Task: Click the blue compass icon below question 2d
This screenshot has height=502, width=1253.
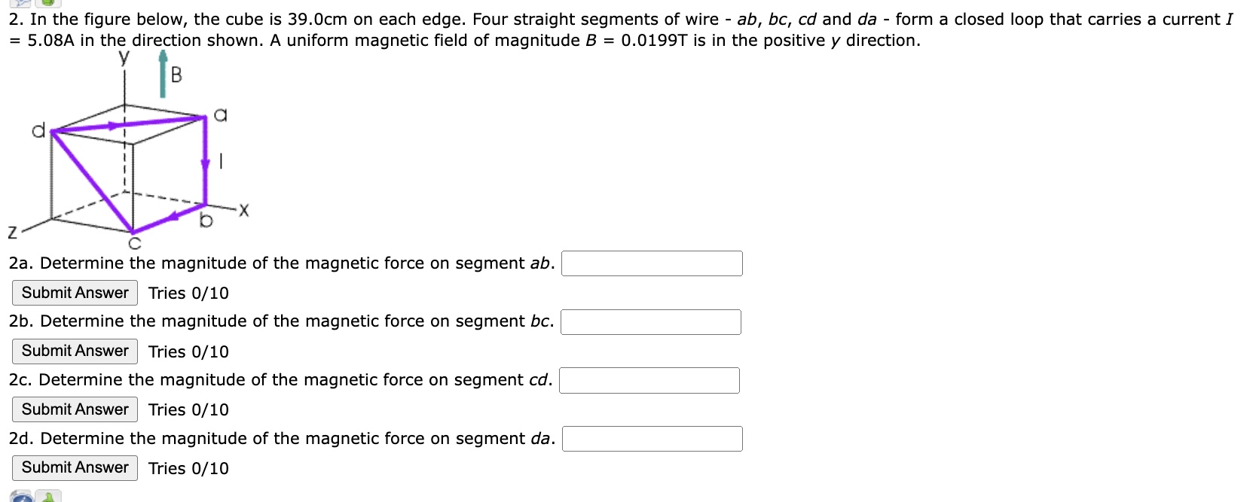Action: click(22, 497)
